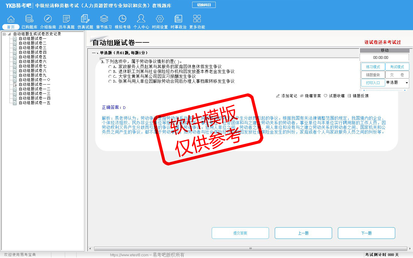Select answer option A radio button
The height and width of the screenshot is (258, 413).
tap(110, 67)
